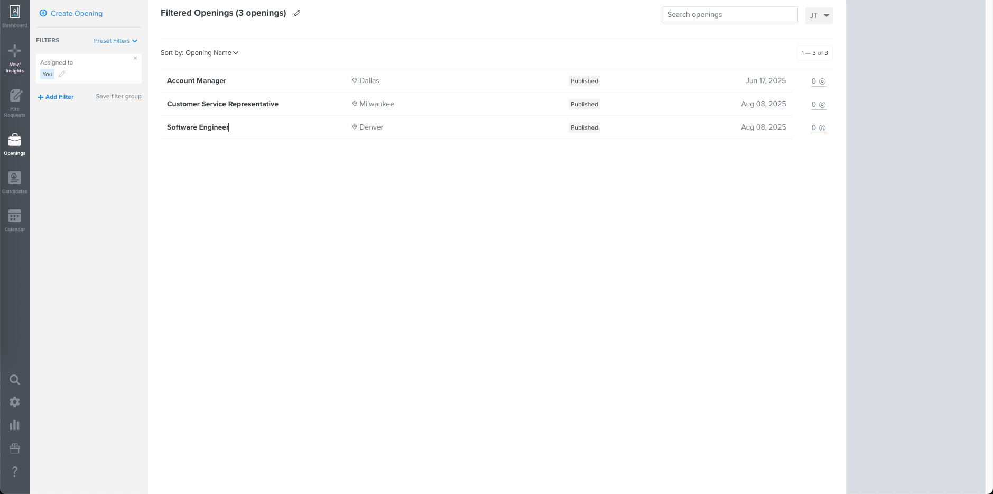Click the Denver location text

pyautogui.click(x=372, y=127)
